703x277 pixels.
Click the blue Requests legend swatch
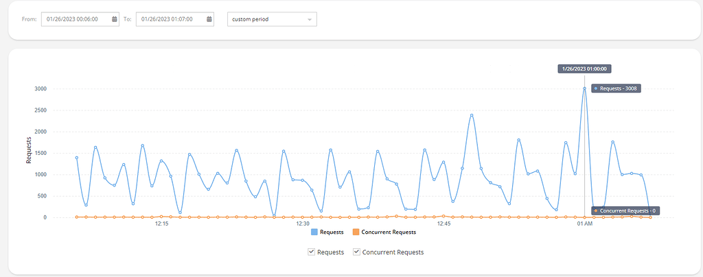pos(314,232)
